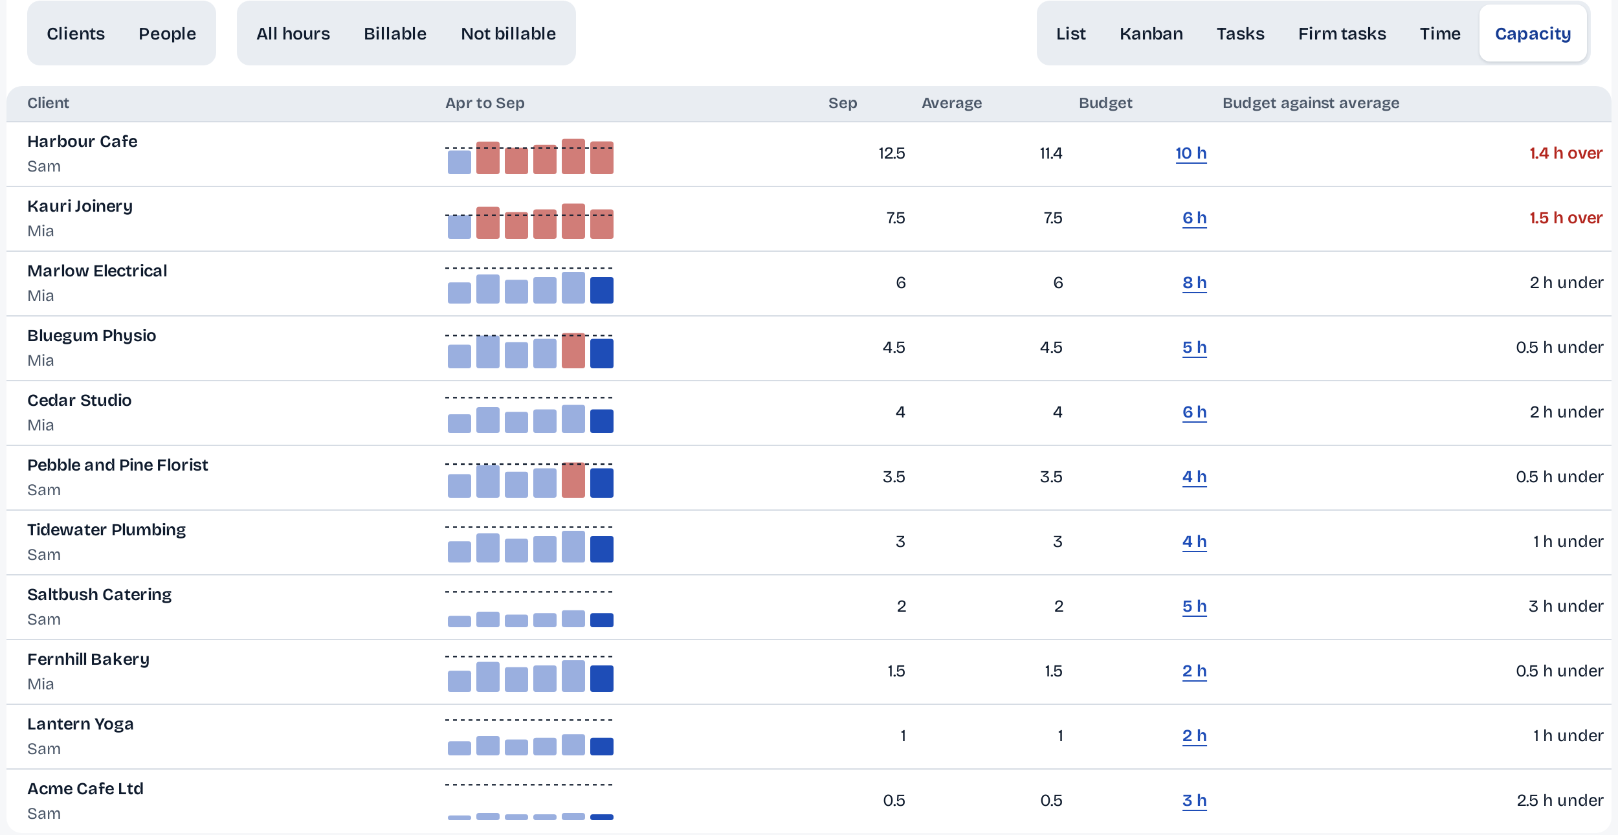This screenshot has width=1618, height=835.
Task: Select the Billable filter
Action: [x=395, y=34]
